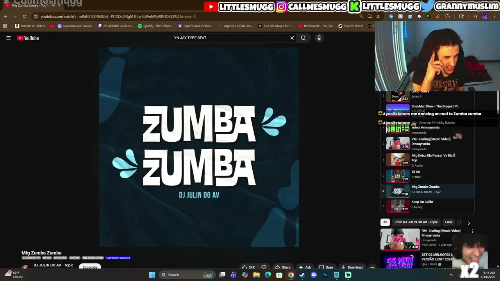Viewport: 500px width, 281px height.
Task: Run the YouTube search with magnifier button
Action: click(303, 38)
